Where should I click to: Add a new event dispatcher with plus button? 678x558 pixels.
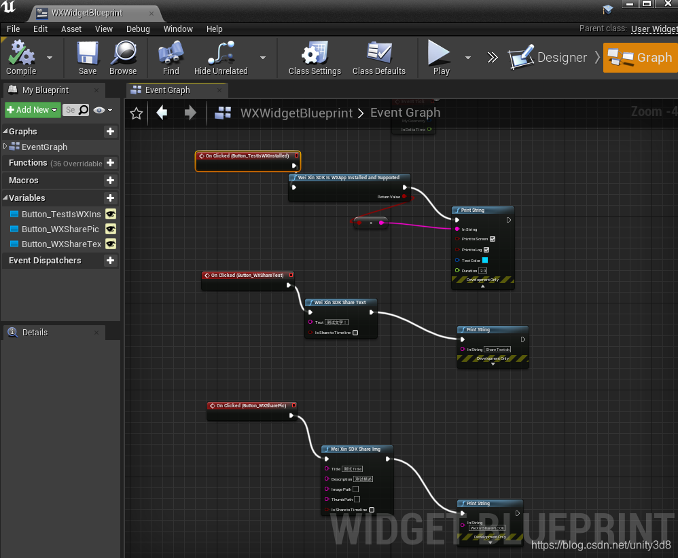[110, 261]
